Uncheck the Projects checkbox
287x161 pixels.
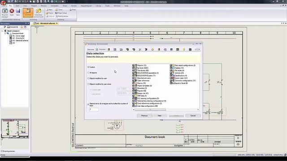point(134,65)
